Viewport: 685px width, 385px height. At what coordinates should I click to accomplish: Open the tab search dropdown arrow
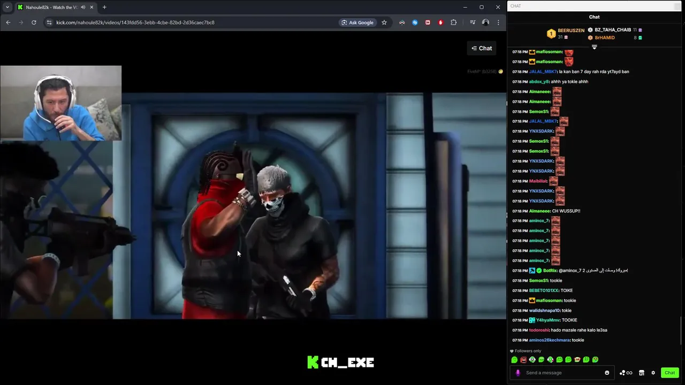7,7
